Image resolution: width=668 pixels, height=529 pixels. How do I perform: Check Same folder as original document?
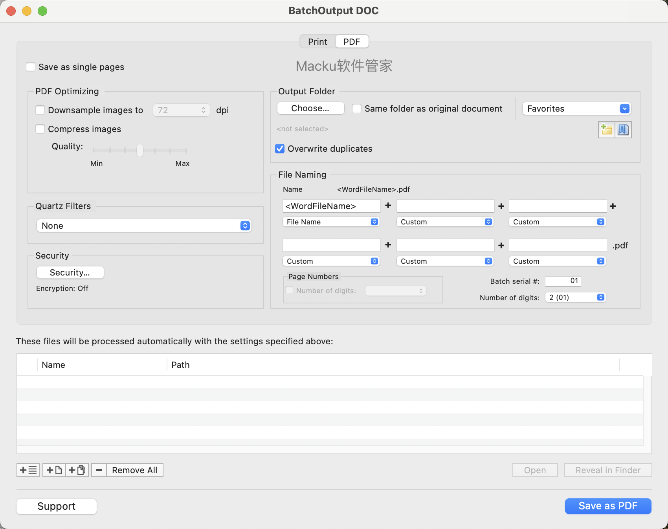(357, 108)
